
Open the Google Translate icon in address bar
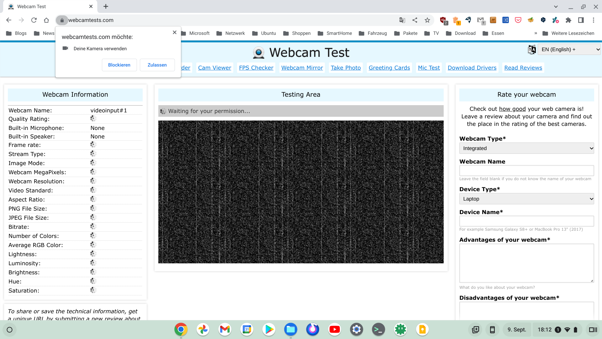(402, 20)
